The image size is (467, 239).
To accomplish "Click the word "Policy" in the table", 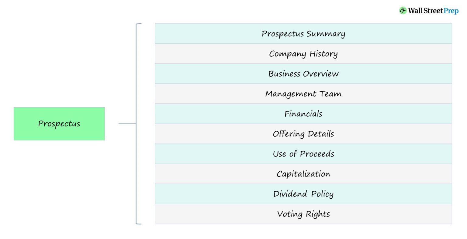I will click(322, 194).
